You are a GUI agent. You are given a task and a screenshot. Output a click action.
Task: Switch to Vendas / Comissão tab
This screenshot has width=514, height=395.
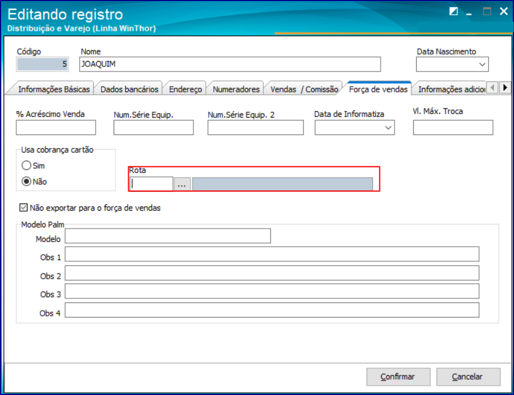coord(304,89)
